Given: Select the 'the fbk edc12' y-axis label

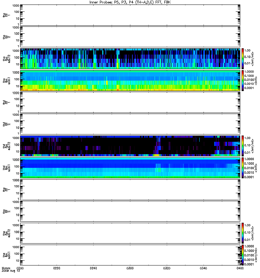Looking at the screenshot, I should coord(7,233).
